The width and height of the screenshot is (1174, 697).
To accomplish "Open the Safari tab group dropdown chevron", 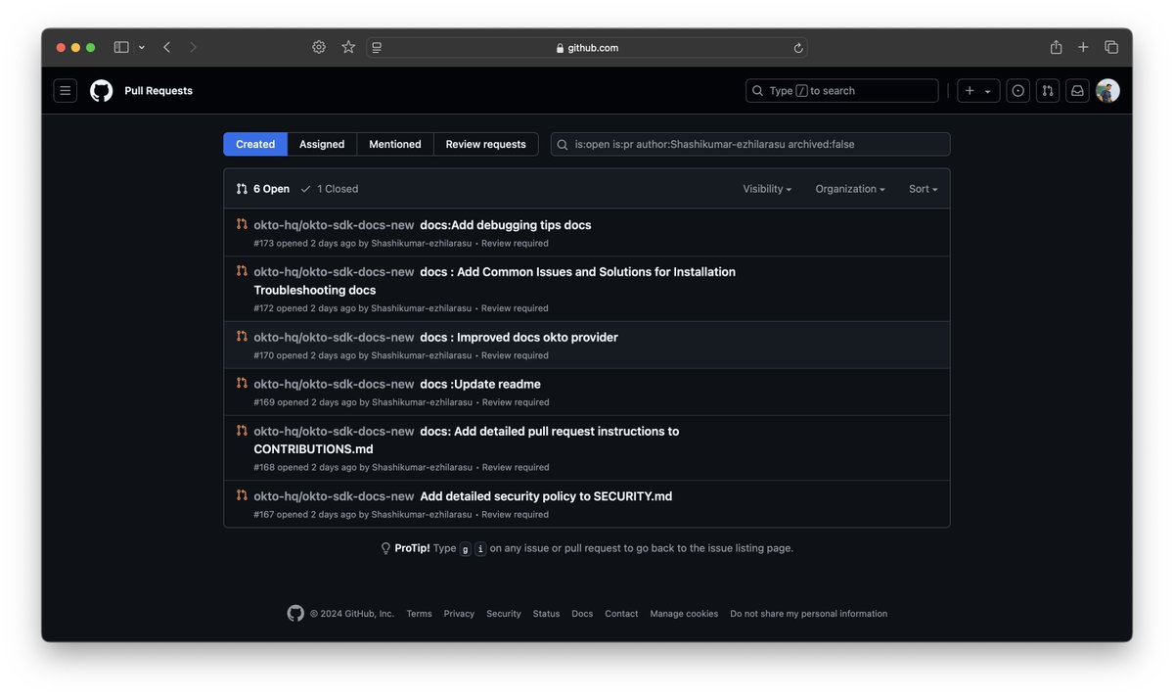I will 142,47.
